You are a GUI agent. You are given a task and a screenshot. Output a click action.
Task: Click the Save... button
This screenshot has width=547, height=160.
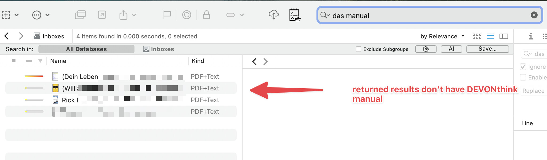(487, 49)
